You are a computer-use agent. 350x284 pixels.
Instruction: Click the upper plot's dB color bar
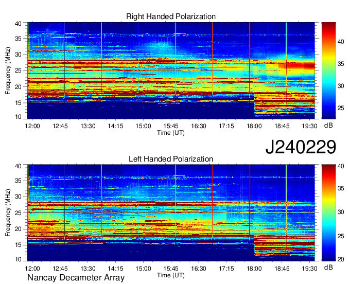click(x=328, y=70)
